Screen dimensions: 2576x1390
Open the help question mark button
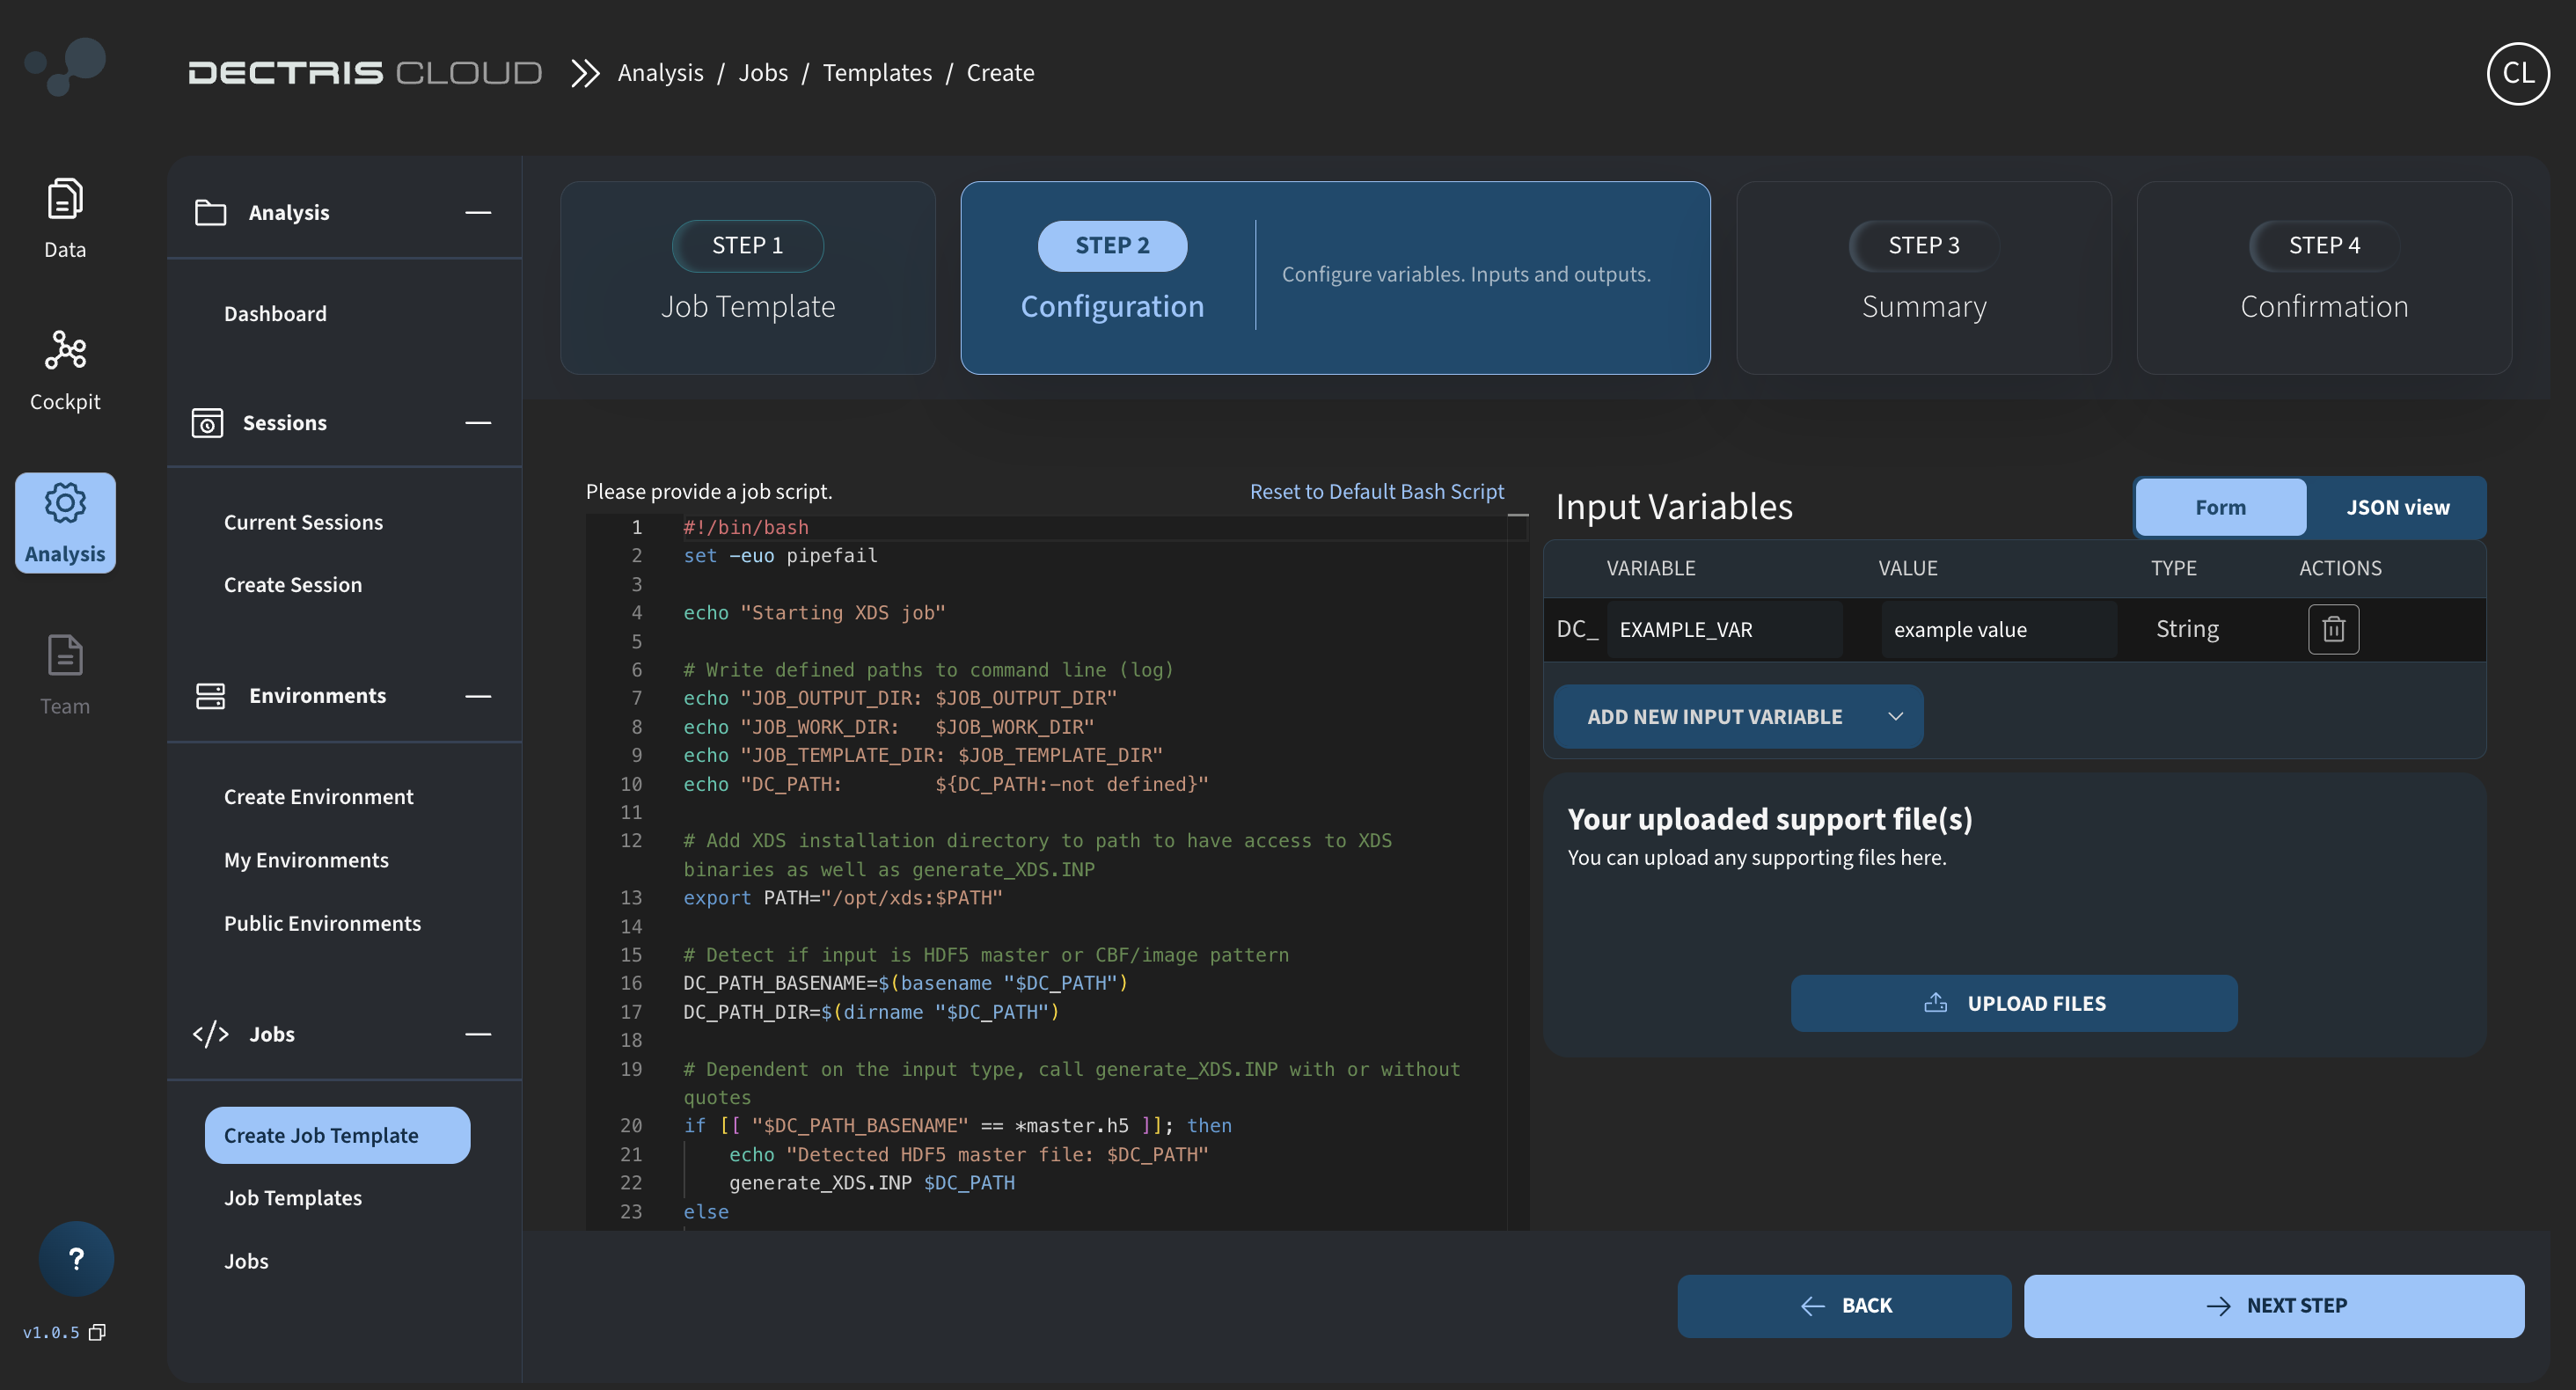(76, 1259)
